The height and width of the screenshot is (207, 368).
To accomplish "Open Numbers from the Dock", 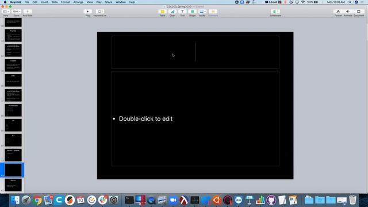I will tap(260, 200).
